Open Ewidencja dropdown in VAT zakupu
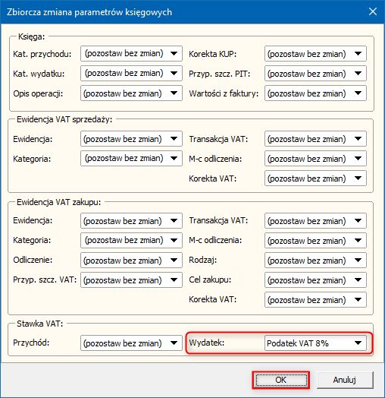The image size is (385, 398). tap(131, 220)
